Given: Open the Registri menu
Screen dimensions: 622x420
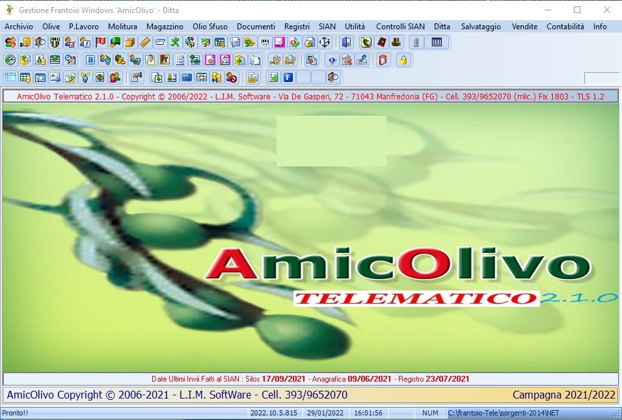Looking at the screenshot, I should pyautogui.click(x=297, y=27).
